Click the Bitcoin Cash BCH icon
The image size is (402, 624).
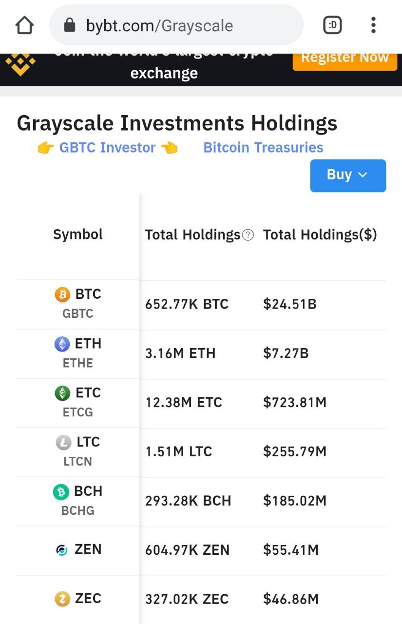click(x=61, y=492)
